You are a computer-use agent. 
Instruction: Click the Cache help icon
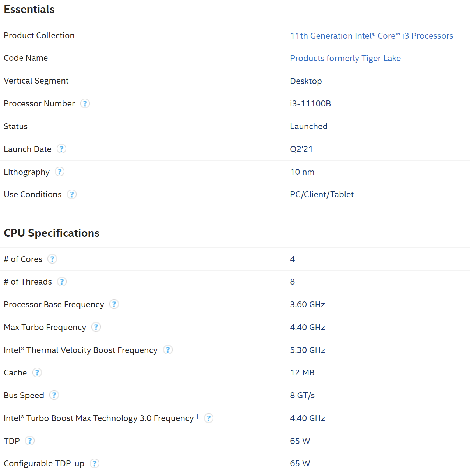tap(37, 372)
